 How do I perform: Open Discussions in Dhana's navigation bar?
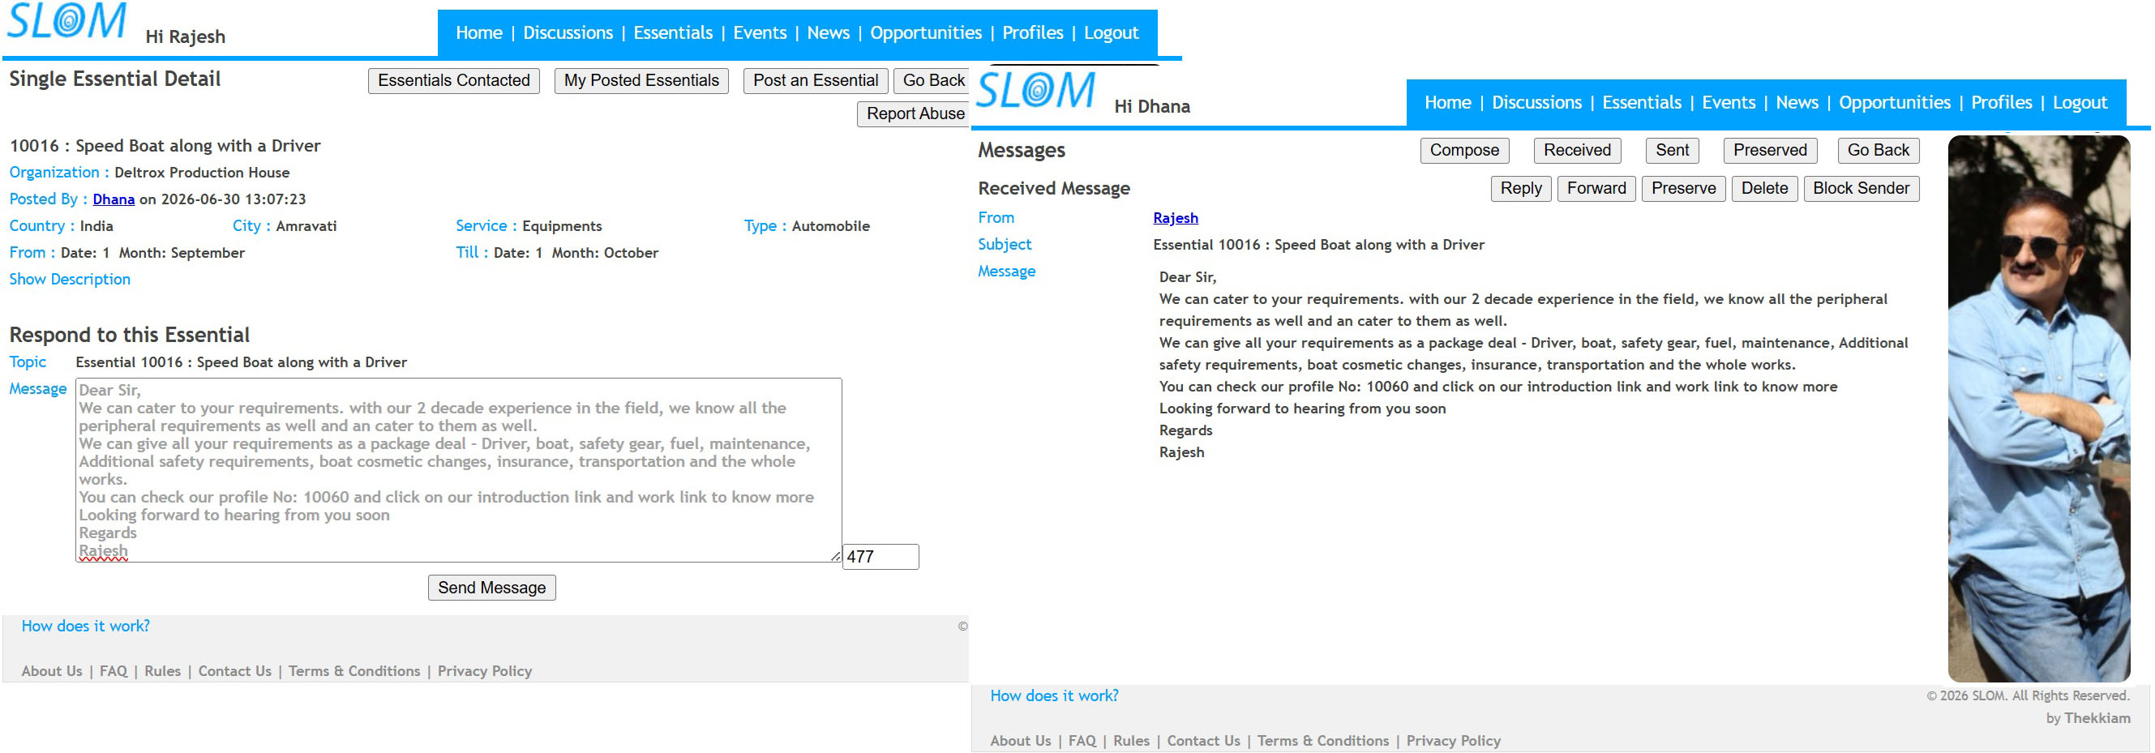point(1536,102)
